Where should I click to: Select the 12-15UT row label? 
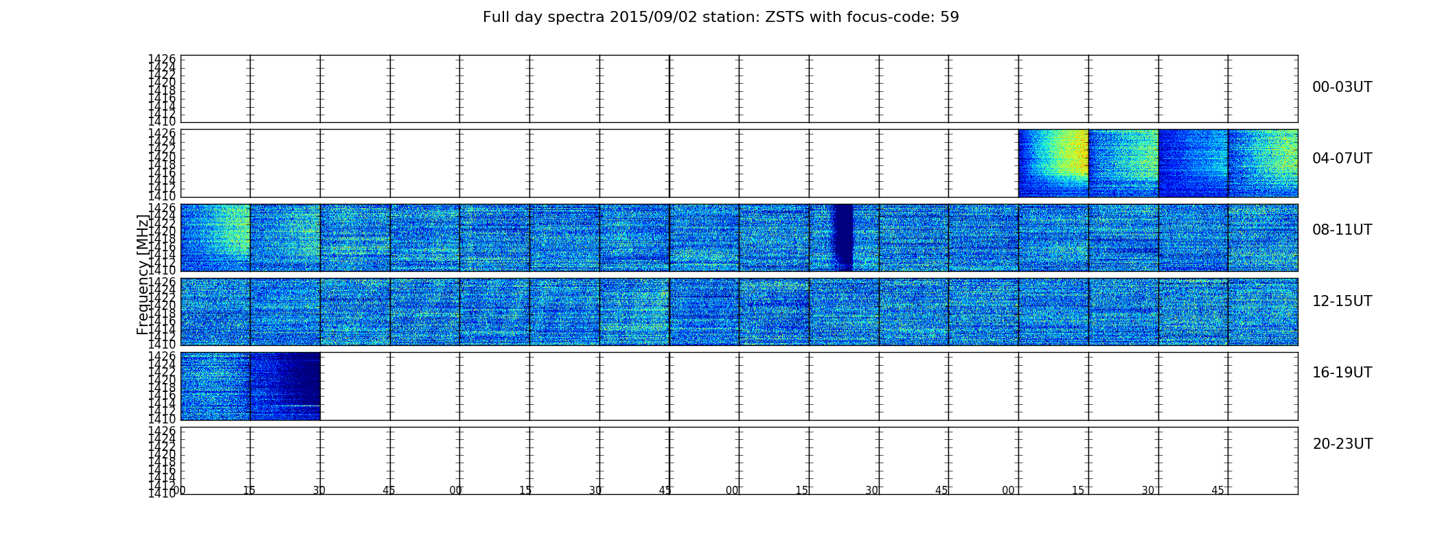pos(1342,301)
